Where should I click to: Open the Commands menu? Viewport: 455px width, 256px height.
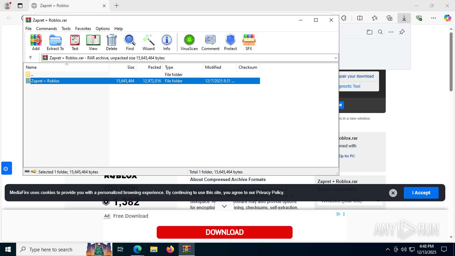47,29
